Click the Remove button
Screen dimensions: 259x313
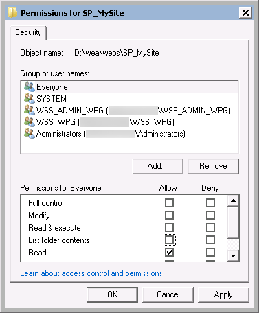tap(213, 166)
